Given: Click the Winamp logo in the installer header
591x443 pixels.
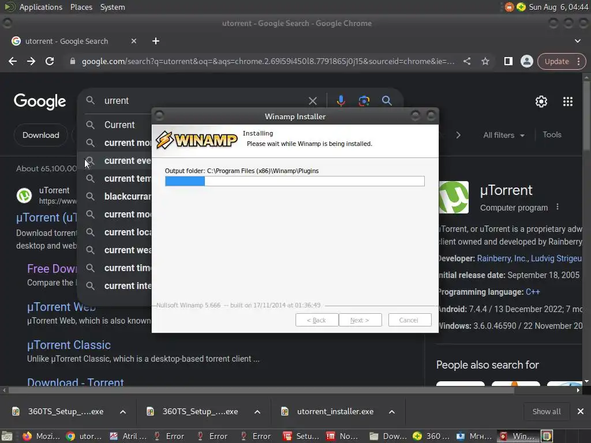Looking at the screenshot, I should [x=196, y=140].
